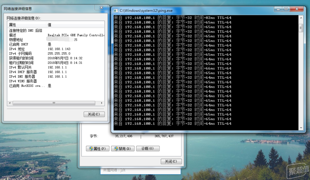Image resolution: width=310 pixels, height=180 pixels.
Task: Click the console vertical scrollbar thumb
Action: pyautogui.click(x=301, y=28)
